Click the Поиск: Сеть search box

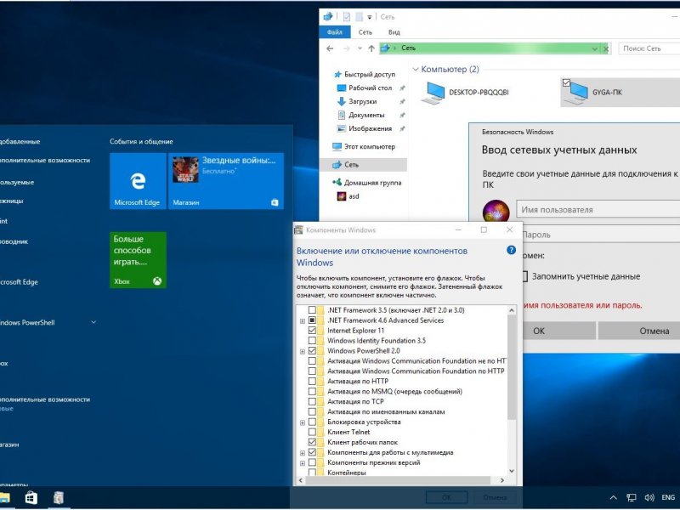(x=649, y=48)
